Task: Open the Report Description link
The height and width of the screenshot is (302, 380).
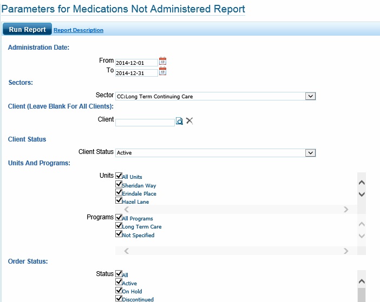Action: click(x=78, y=30)
